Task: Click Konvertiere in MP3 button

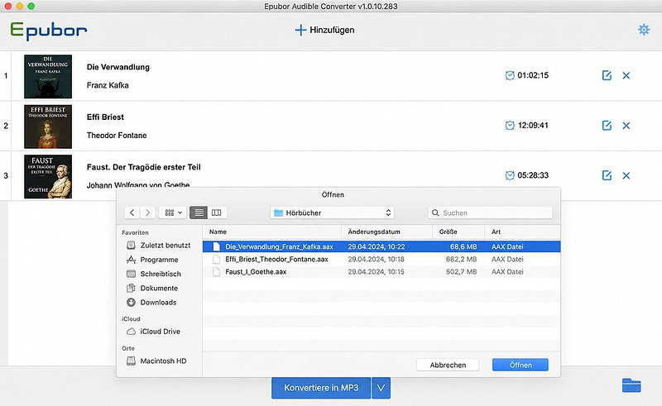Action: 321,388
